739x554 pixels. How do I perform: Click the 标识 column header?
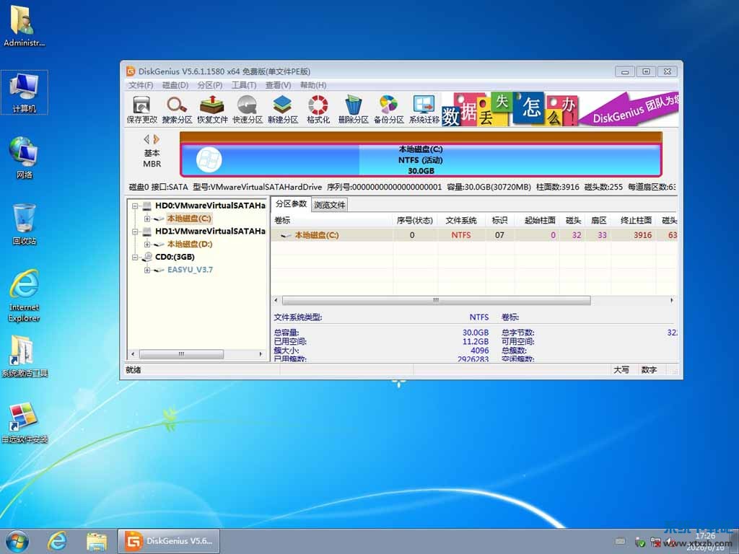(x=499, y=220)
